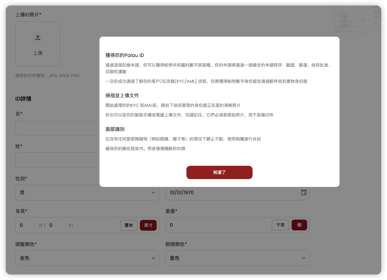Select the 磅 weight unit
The image size is (387, 280).
pos(299,225)
